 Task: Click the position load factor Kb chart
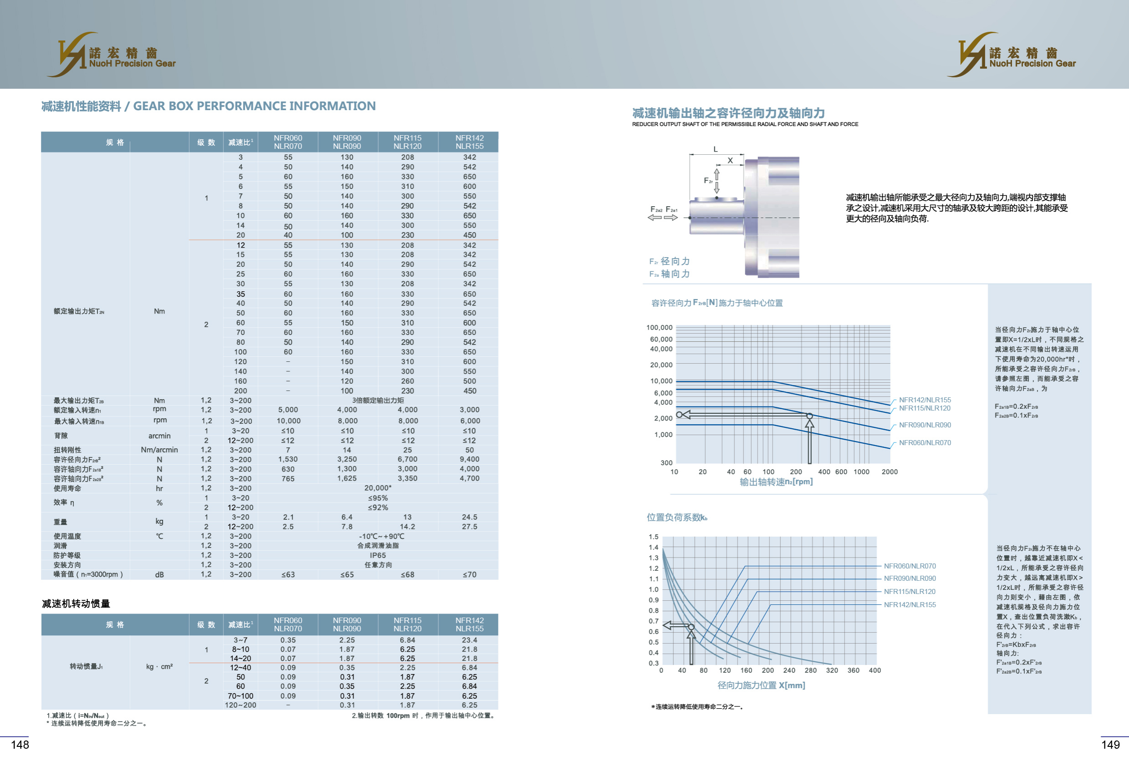[769, 600]
